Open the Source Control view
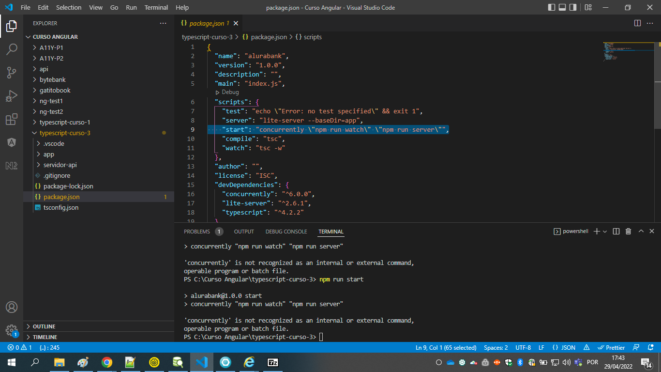 [12, 73]
